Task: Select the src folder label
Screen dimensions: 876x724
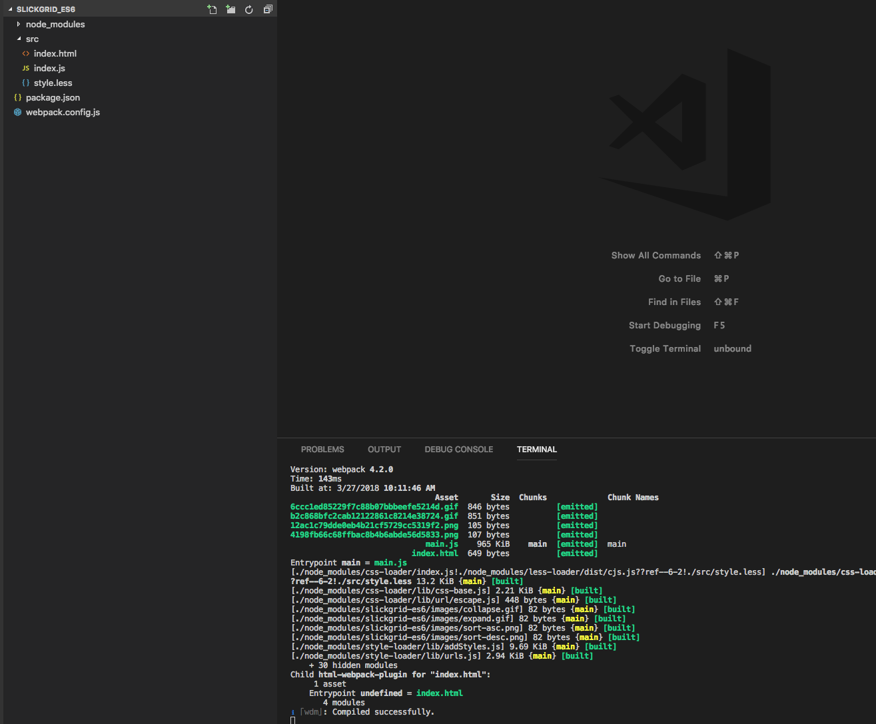Action: [32, 39]
